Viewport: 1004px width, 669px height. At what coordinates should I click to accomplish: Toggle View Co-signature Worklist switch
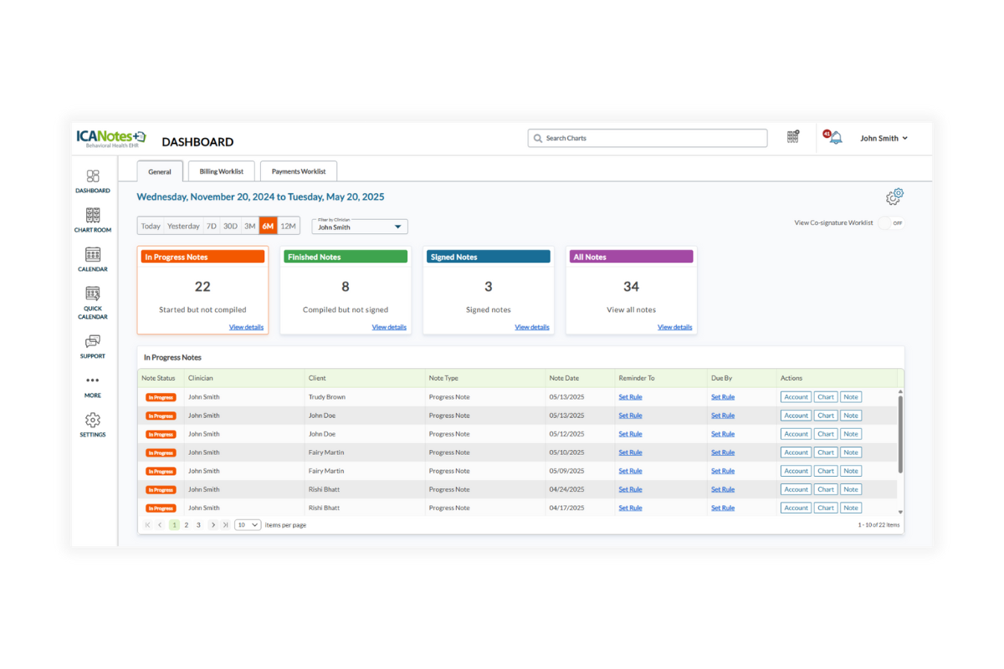point(892,223)
